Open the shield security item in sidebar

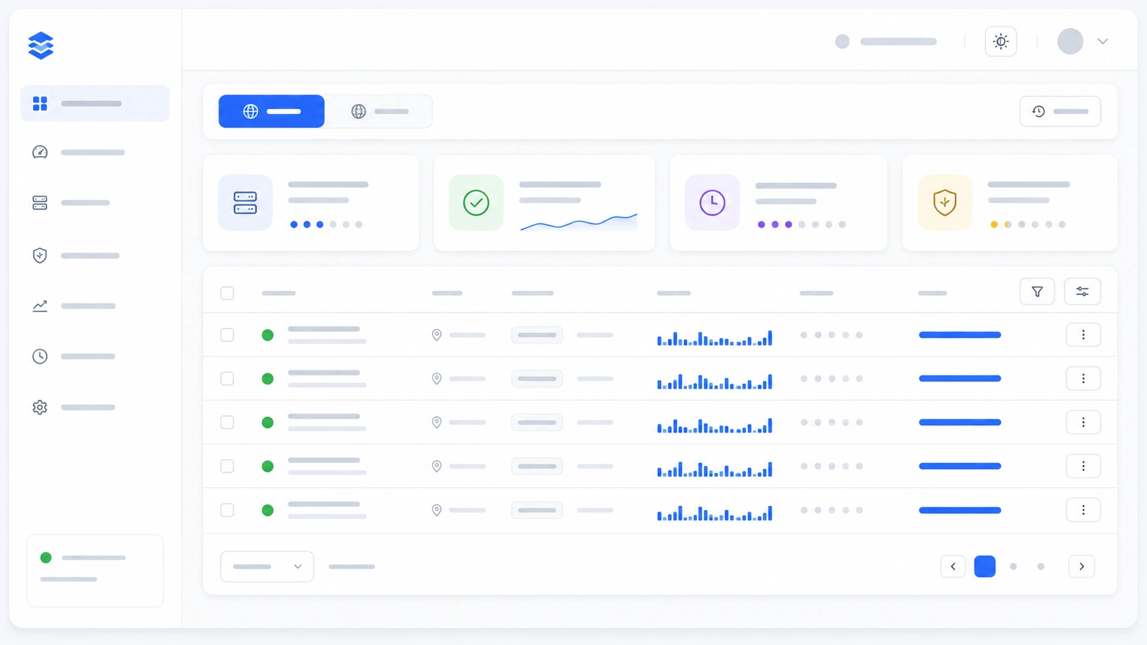[x=95, y=256]
